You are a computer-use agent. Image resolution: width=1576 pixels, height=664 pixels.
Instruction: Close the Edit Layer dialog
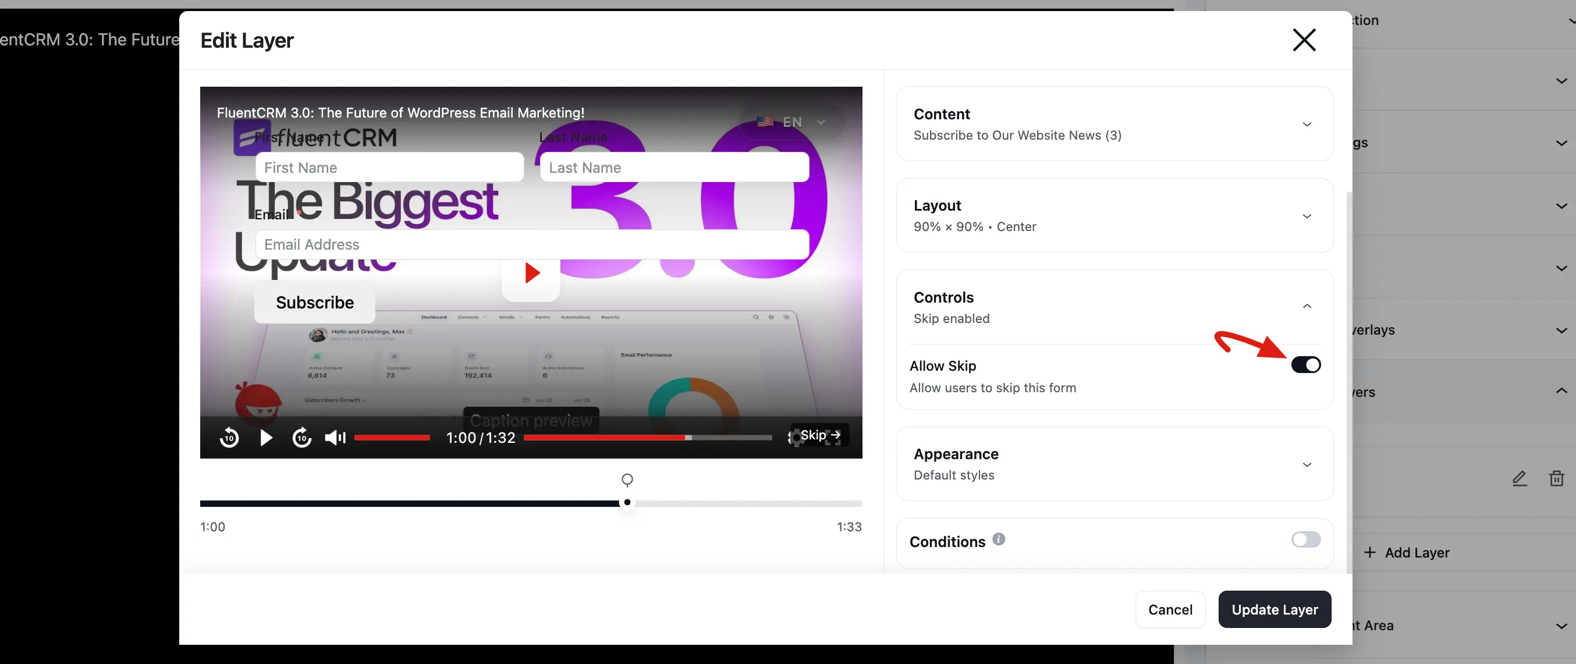pos(1304,40)
